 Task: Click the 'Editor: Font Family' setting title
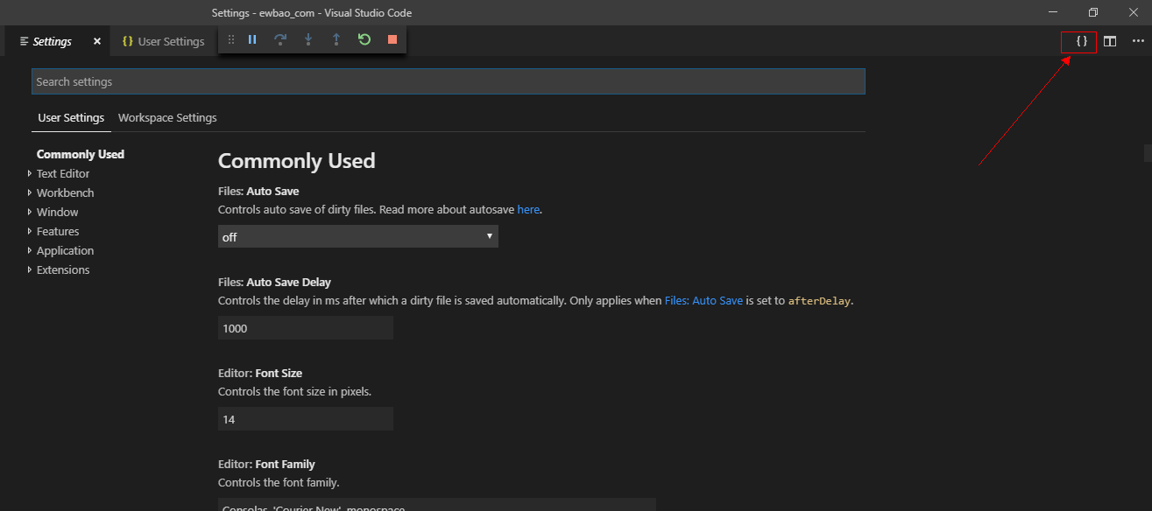point(266,464)
